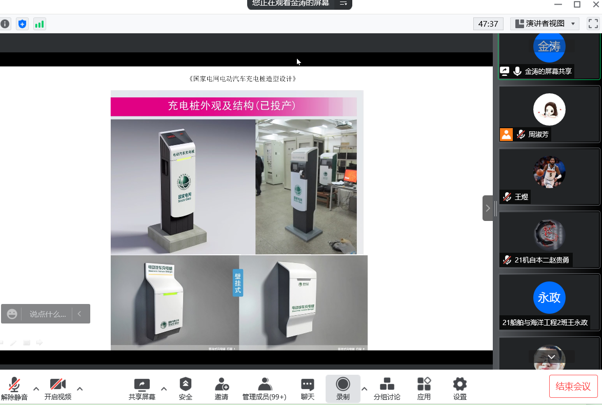Image resolution: width=602 pixels, height=405 pixels.
Task: Click muted mic icon beside 21机自本二赵贵勇
Action: [507, 260]
